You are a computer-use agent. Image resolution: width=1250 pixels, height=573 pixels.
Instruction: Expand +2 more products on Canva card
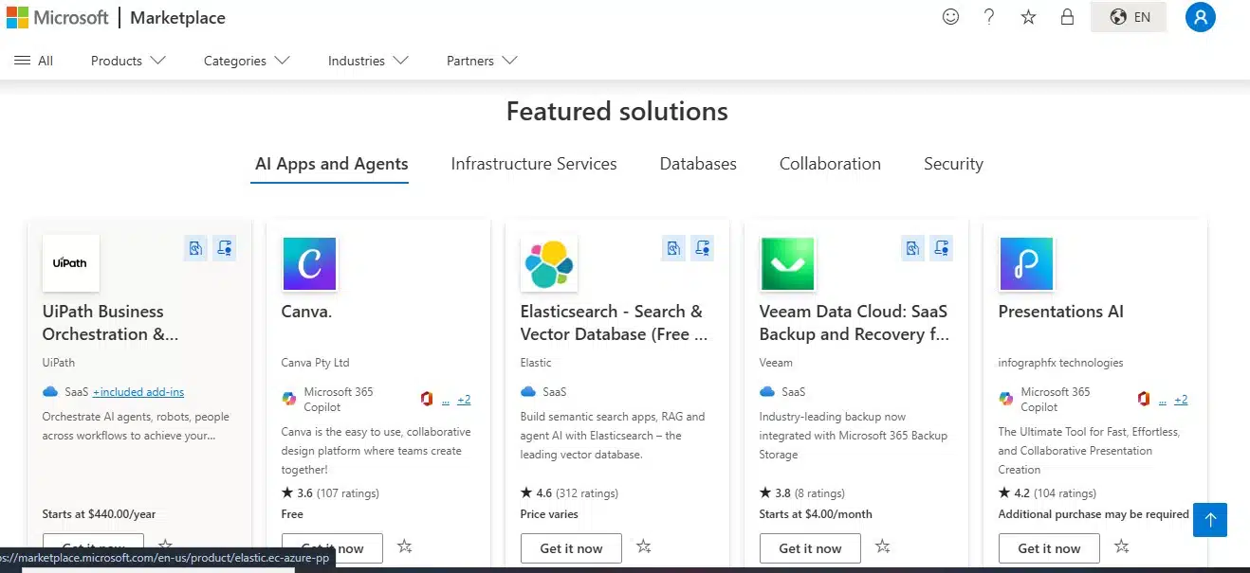(x=464, y=400)
